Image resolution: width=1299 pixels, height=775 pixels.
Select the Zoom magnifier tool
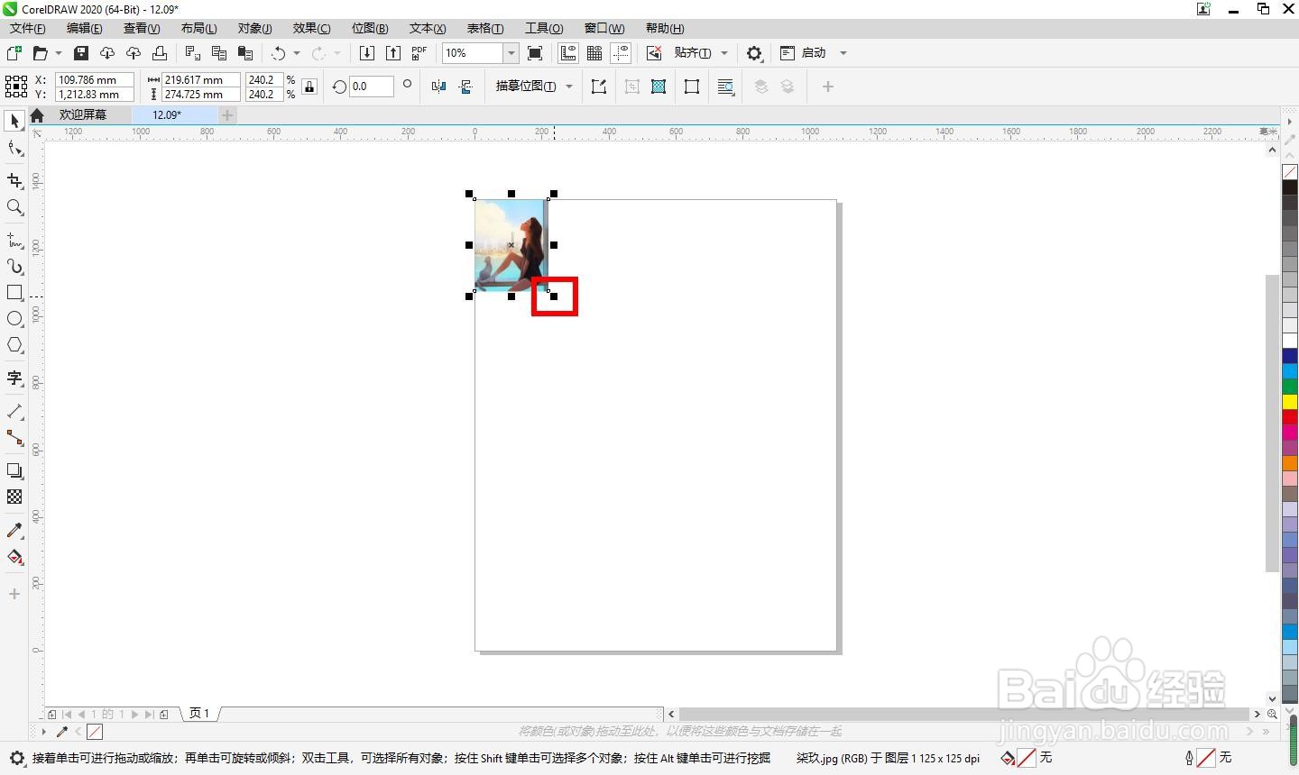click(14, 207)
